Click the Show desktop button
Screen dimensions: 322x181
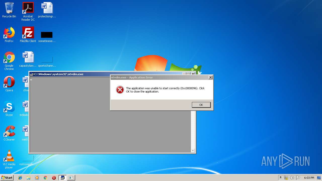point(319,178)
